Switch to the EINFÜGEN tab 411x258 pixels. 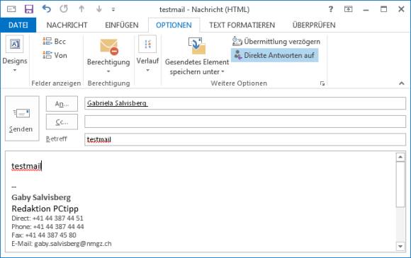tap(122, 25)
